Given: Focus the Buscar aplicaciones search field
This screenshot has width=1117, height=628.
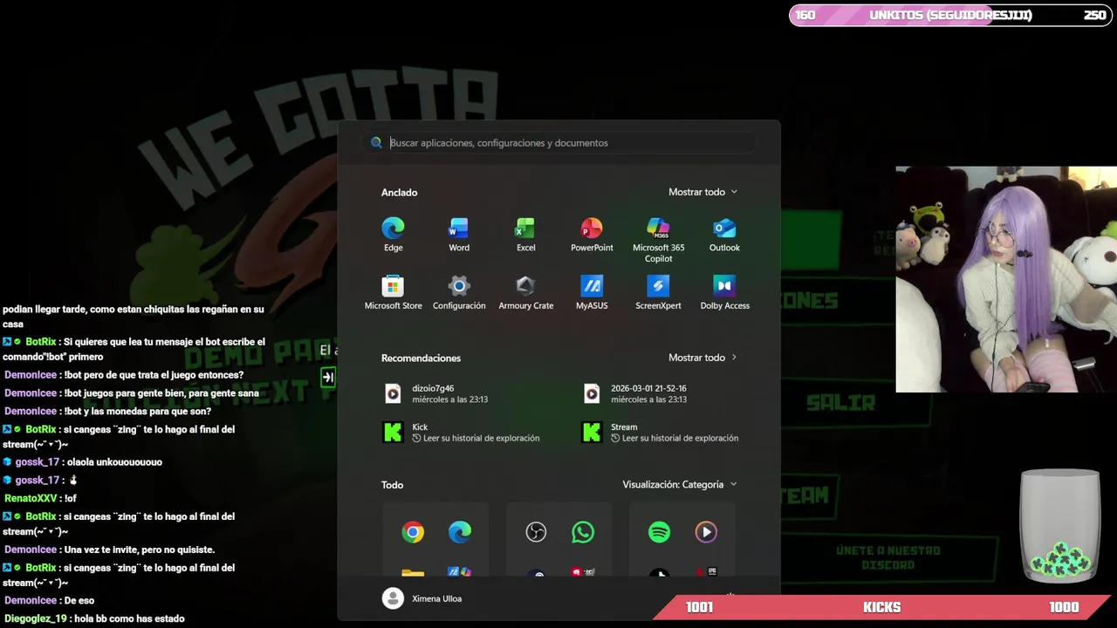Looking at the screenshot, I should [558, 143].
